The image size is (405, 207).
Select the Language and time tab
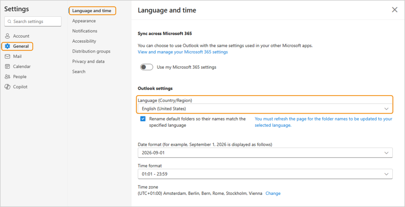(x=92, y=11)
